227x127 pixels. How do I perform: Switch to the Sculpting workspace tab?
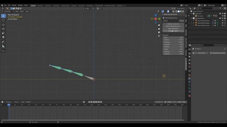48,6
